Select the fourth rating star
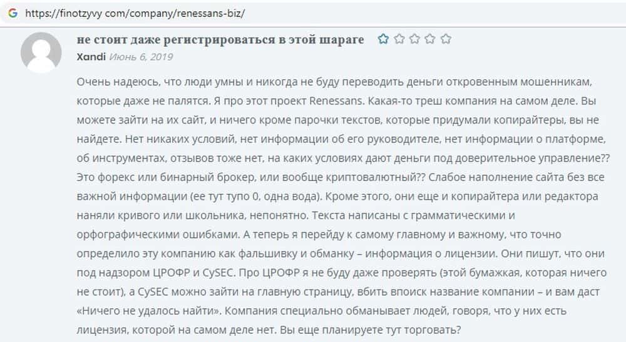This screenshot has height=342, width=626. tap(430, 39)
